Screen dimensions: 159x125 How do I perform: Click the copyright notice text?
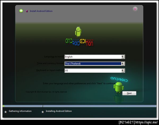click(46, 92)
